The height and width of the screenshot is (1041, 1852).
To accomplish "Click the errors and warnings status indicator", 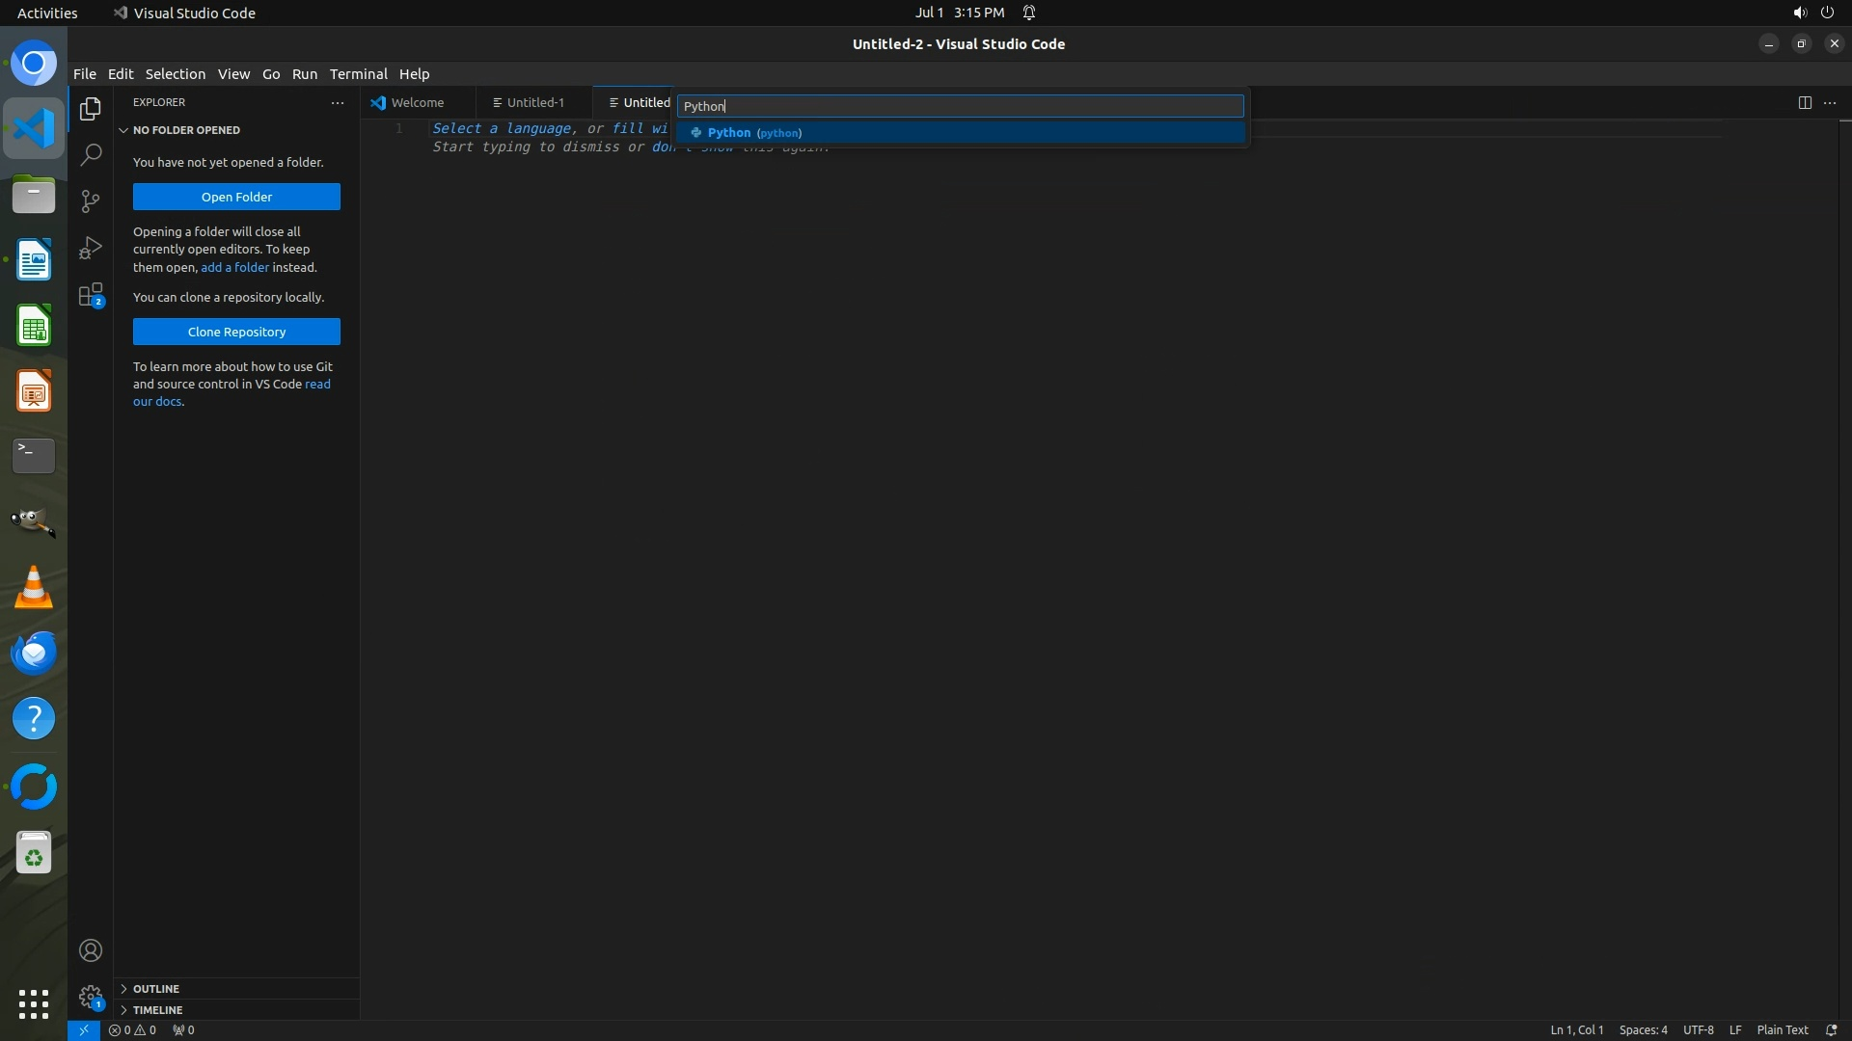I will 132,1029.
